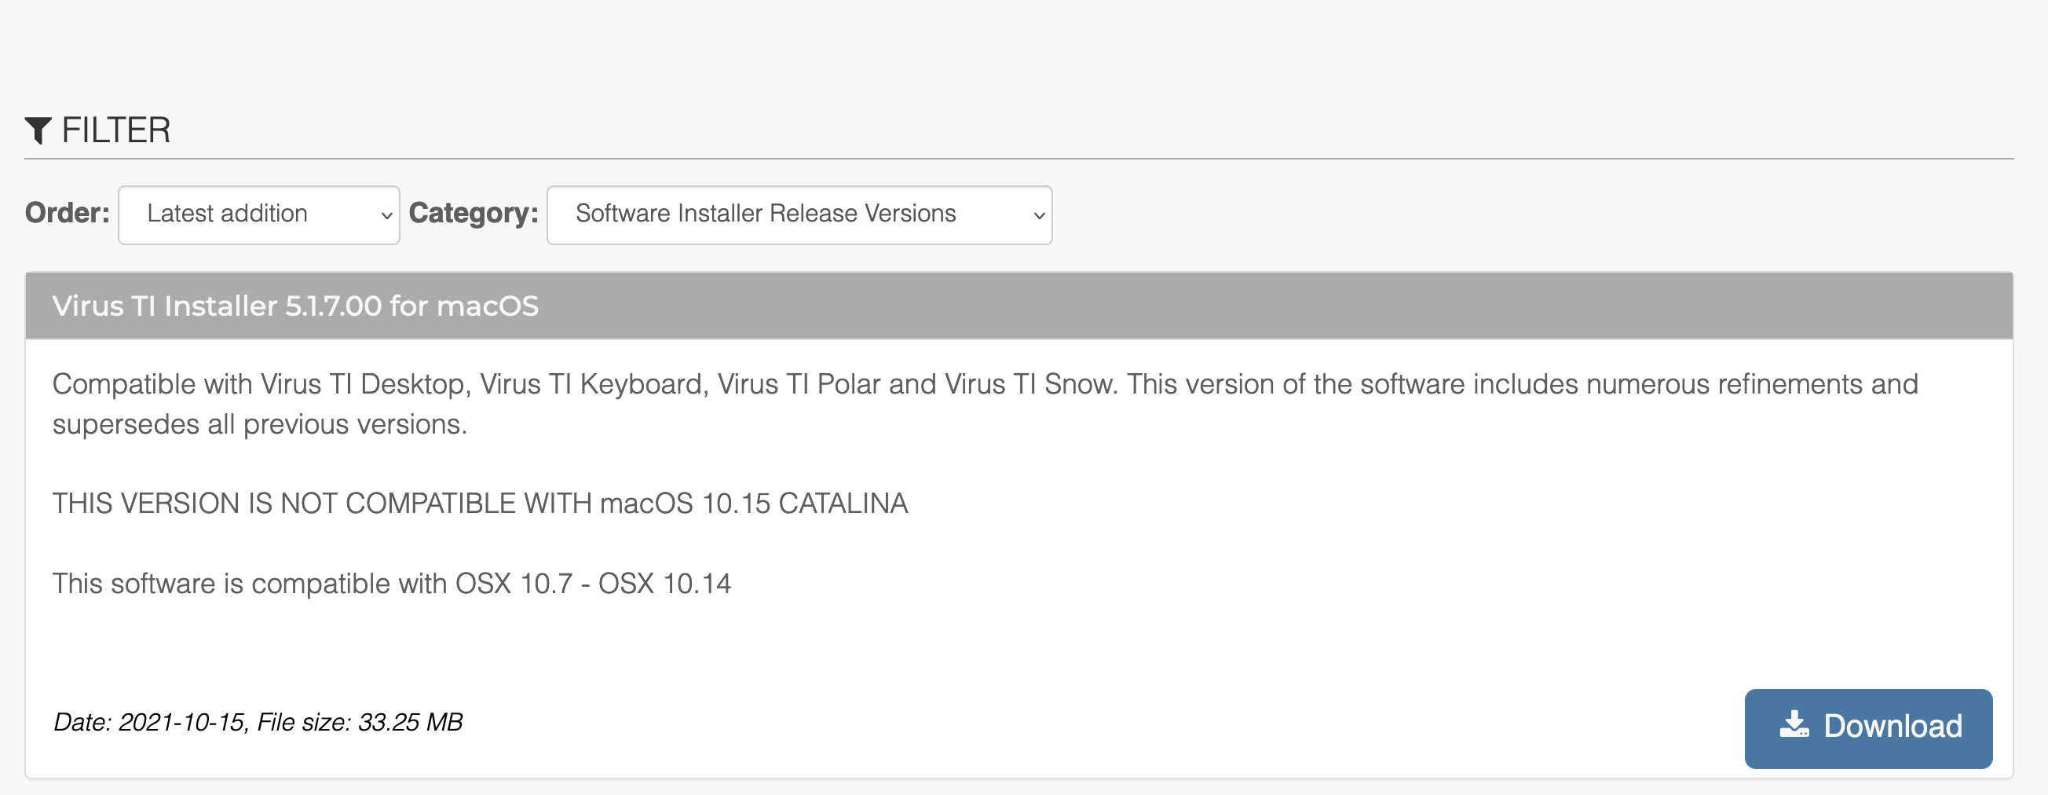Click the funnel filter icon
Image resolution: width=2048 pixels, height=795 pixels.
click(x=38, y=130)
